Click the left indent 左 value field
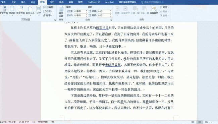This screenshot has width=218, height=124. (79, 11)
